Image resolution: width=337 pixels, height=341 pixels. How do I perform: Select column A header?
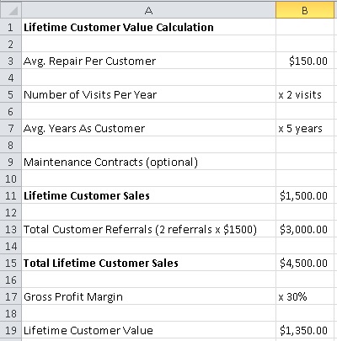pos(148,10)
